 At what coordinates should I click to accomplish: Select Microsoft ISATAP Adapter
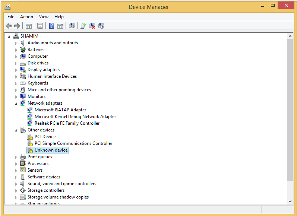pos(60,110)
